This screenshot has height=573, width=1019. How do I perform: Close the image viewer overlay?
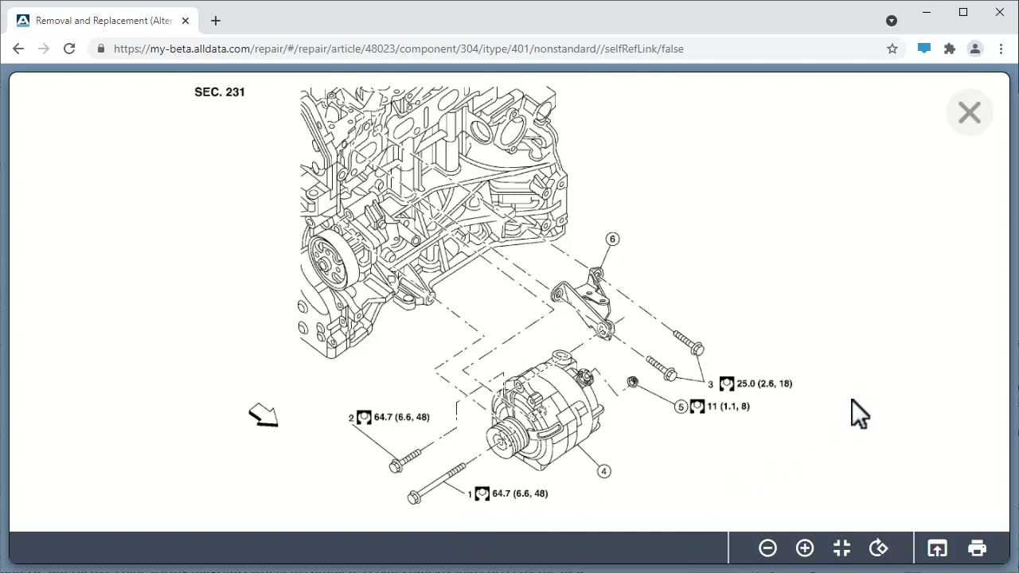pos(969,113)
